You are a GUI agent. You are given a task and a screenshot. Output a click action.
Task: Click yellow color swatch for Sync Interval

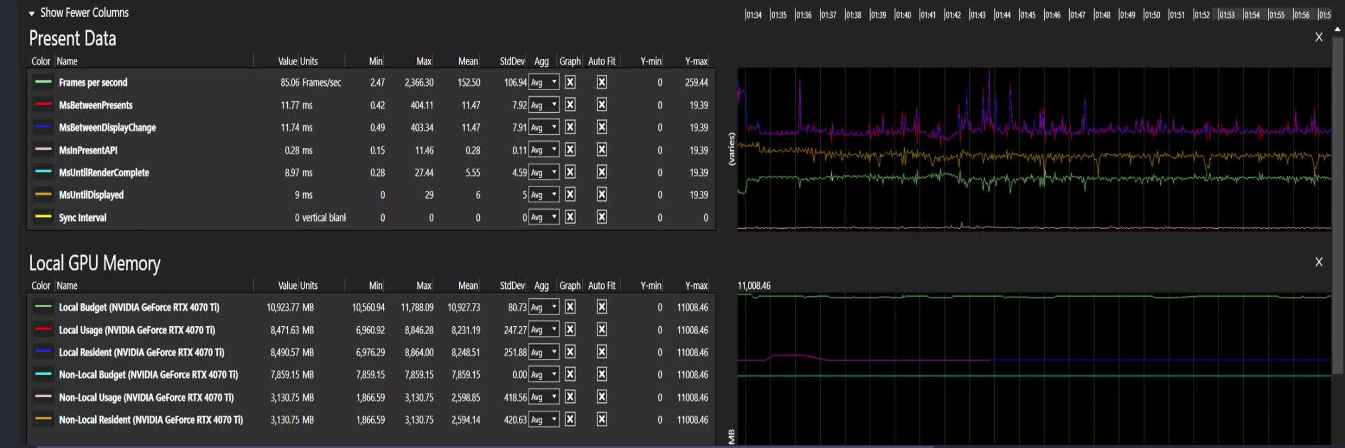click(43, 216)
